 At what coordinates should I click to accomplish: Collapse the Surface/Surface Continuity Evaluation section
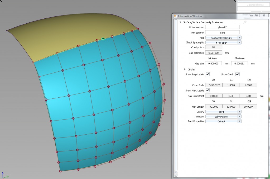[181, 22]
